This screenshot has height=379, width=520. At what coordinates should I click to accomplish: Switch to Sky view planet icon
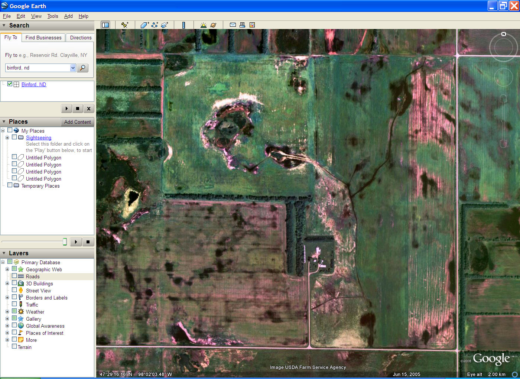click(213, 25)
